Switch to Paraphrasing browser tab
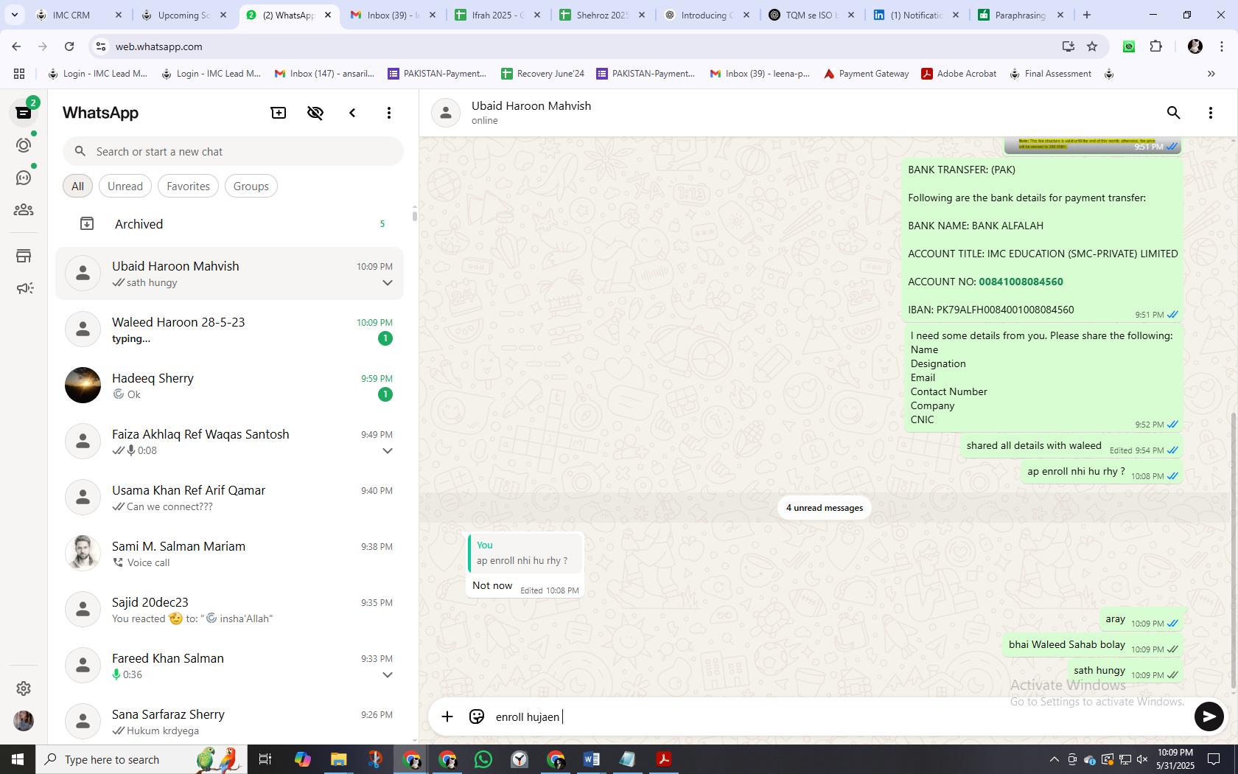This screenshot has height=774, width=1238. point(1021,15)
